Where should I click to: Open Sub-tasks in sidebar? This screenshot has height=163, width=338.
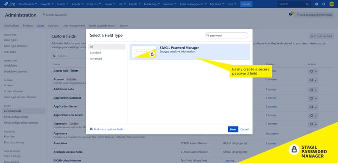click(x=10, y=52)
